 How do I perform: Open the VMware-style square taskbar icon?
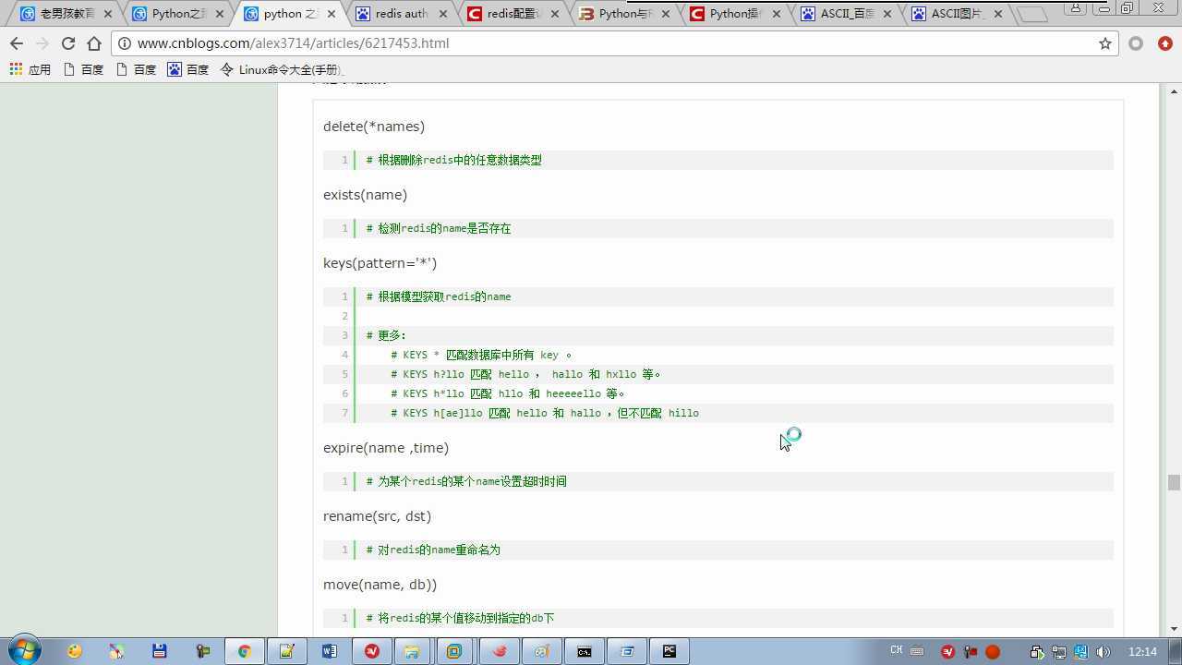(x=453, y=651)
